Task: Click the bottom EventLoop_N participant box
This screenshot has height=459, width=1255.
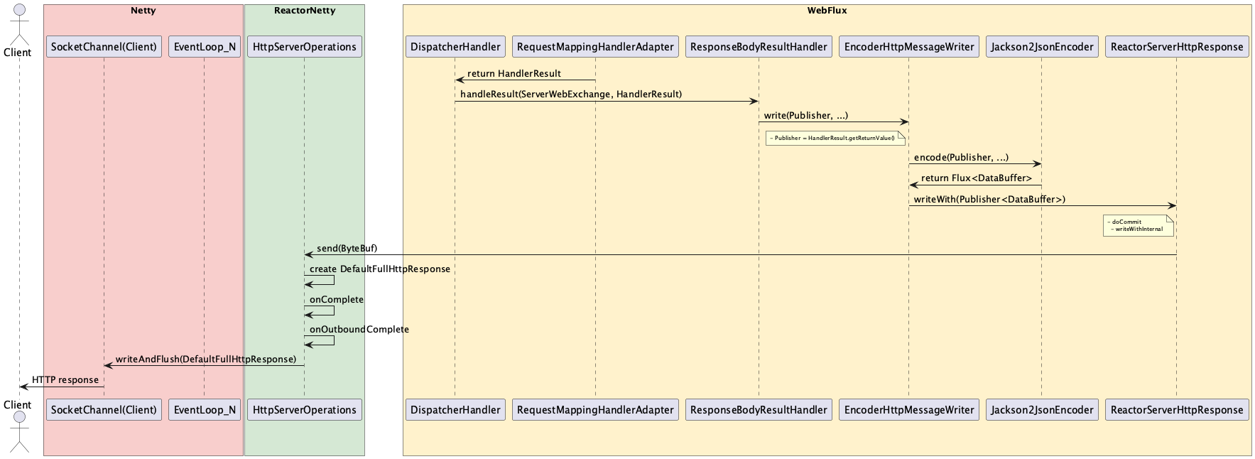Action: pyautogui.click(x=205, y=410)
